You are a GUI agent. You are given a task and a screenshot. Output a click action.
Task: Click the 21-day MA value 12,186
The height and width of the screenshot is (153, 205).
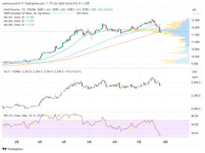(30, 17)
